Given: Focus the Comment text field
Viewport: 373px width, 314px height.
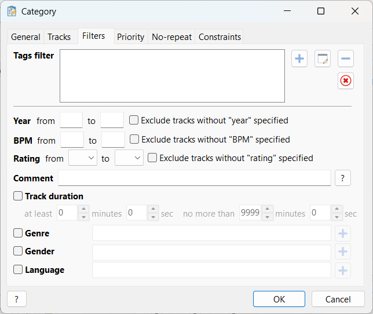Looking at the screenshot, I should click(195, 178).
